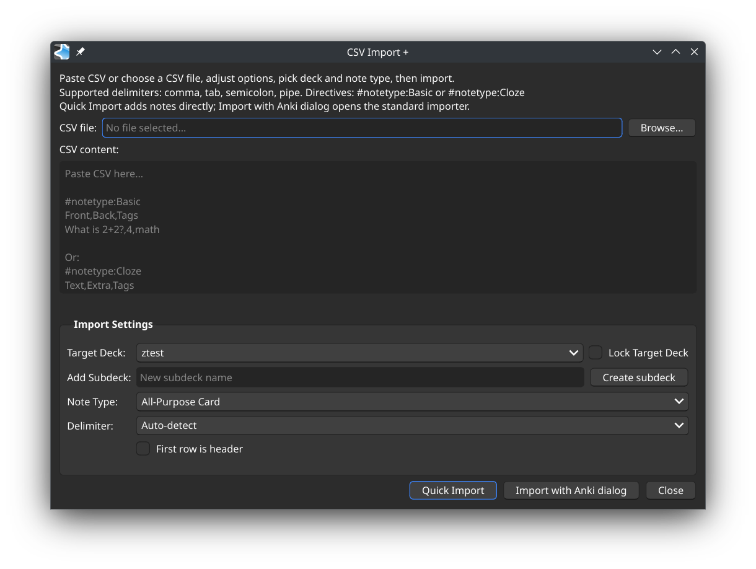Toggle the pin window icon
756x569 pixels.
[81, 52]
